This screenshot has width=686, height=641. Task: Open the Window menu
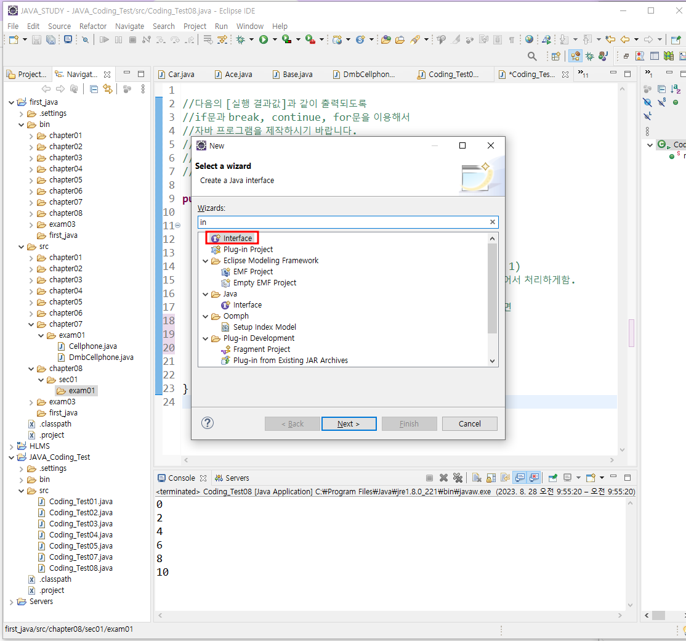[250, 27]
